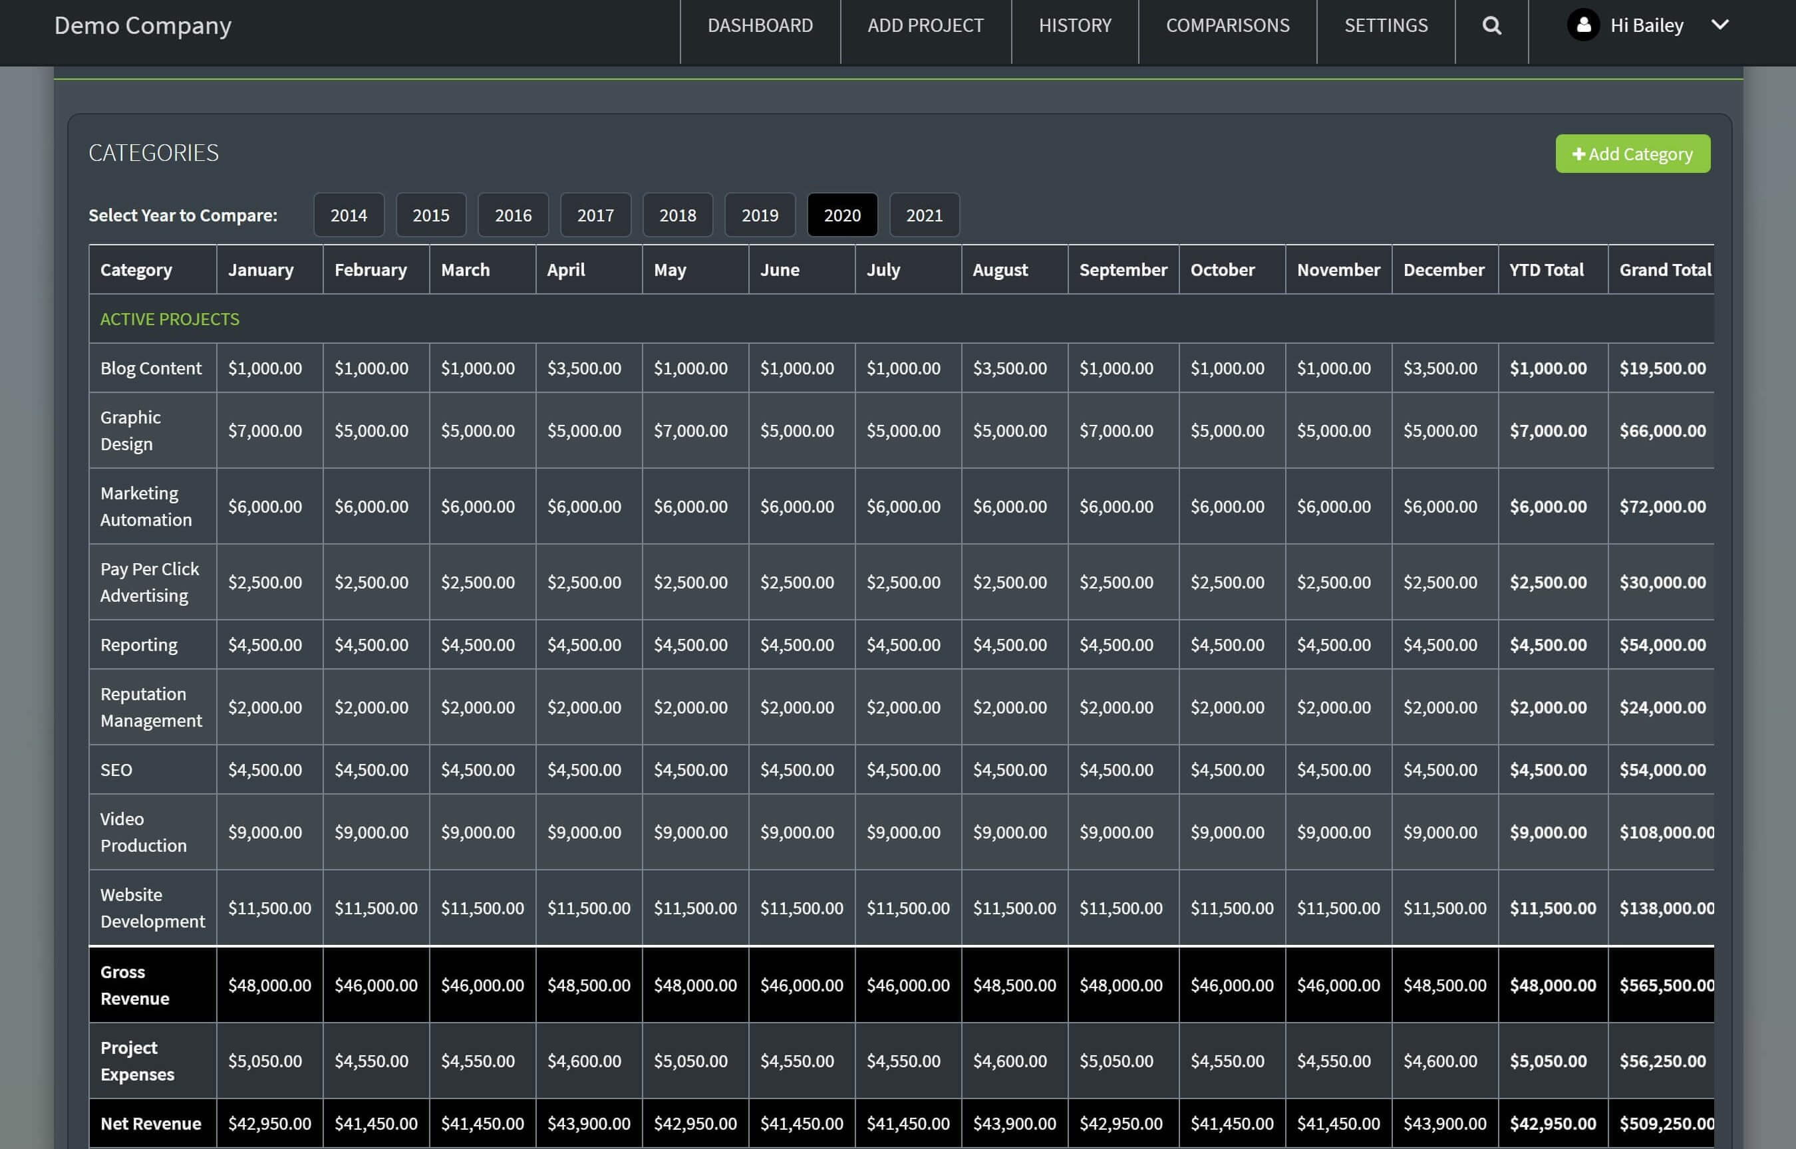Viewport: 1796px width, 1149px height.
Task: Select year 2018 to compare
Action: coord(678,215)
